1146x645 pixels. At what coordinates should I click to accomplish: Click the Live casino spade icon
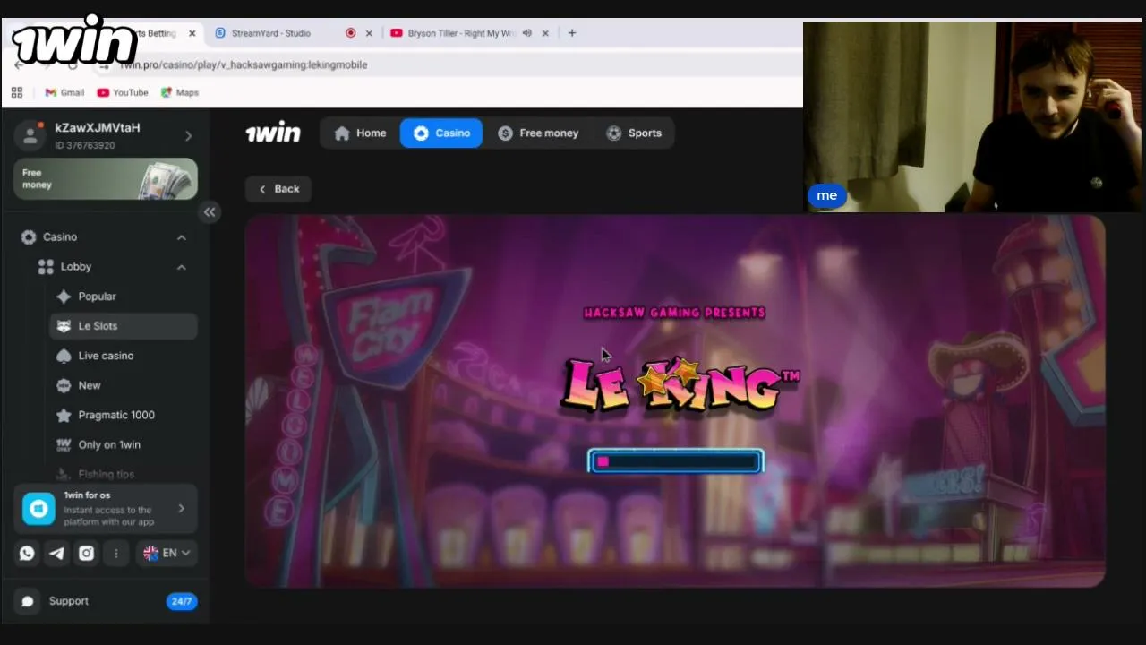[x=64, y=356]
